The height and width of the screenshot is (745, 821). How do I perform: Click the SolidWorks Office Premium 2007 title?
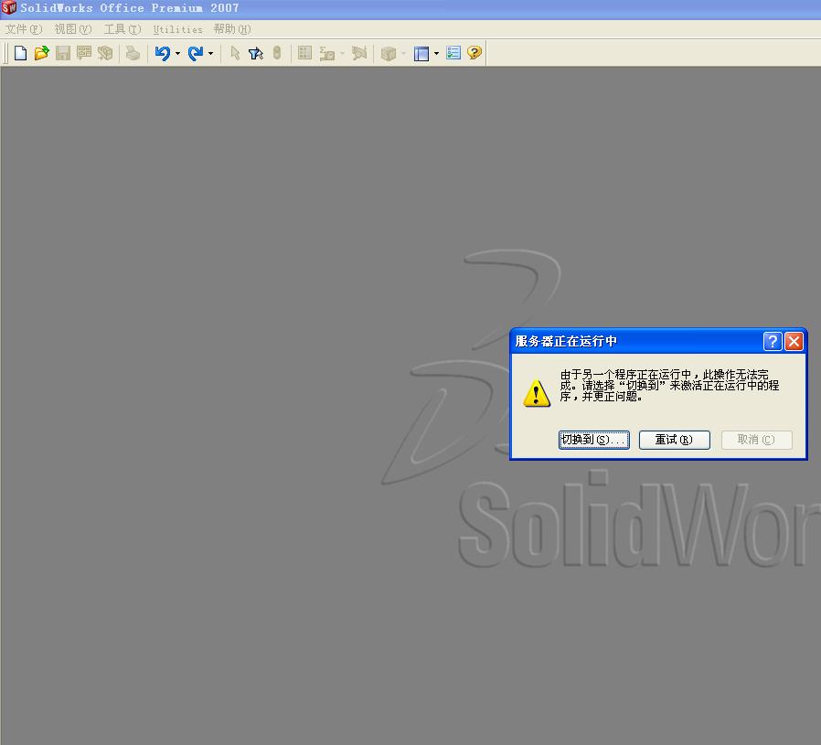[x=129, y=8]
